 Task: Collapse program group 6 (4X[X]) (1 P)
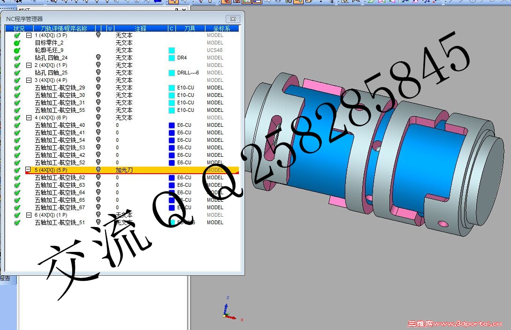point(29,215)
